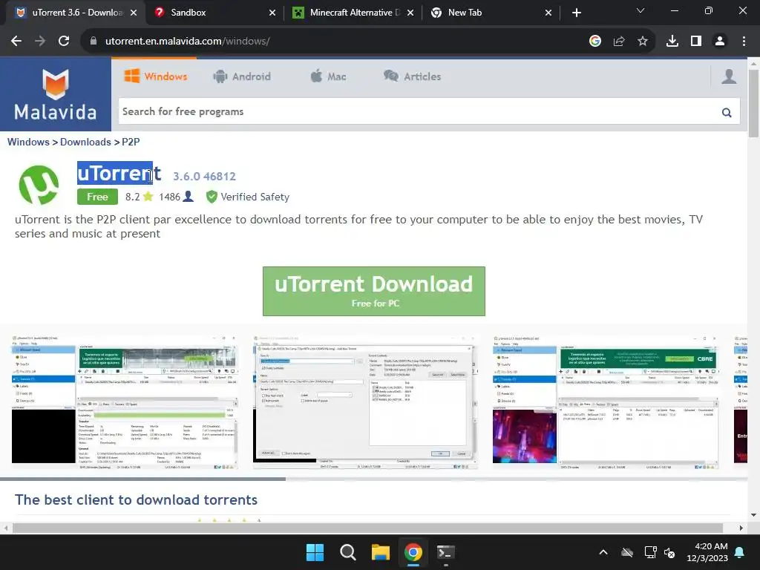Screen dimensions: 760x570
Task: Click the scroll down arrow of vertical scrollbar
Action: (753, 515)
